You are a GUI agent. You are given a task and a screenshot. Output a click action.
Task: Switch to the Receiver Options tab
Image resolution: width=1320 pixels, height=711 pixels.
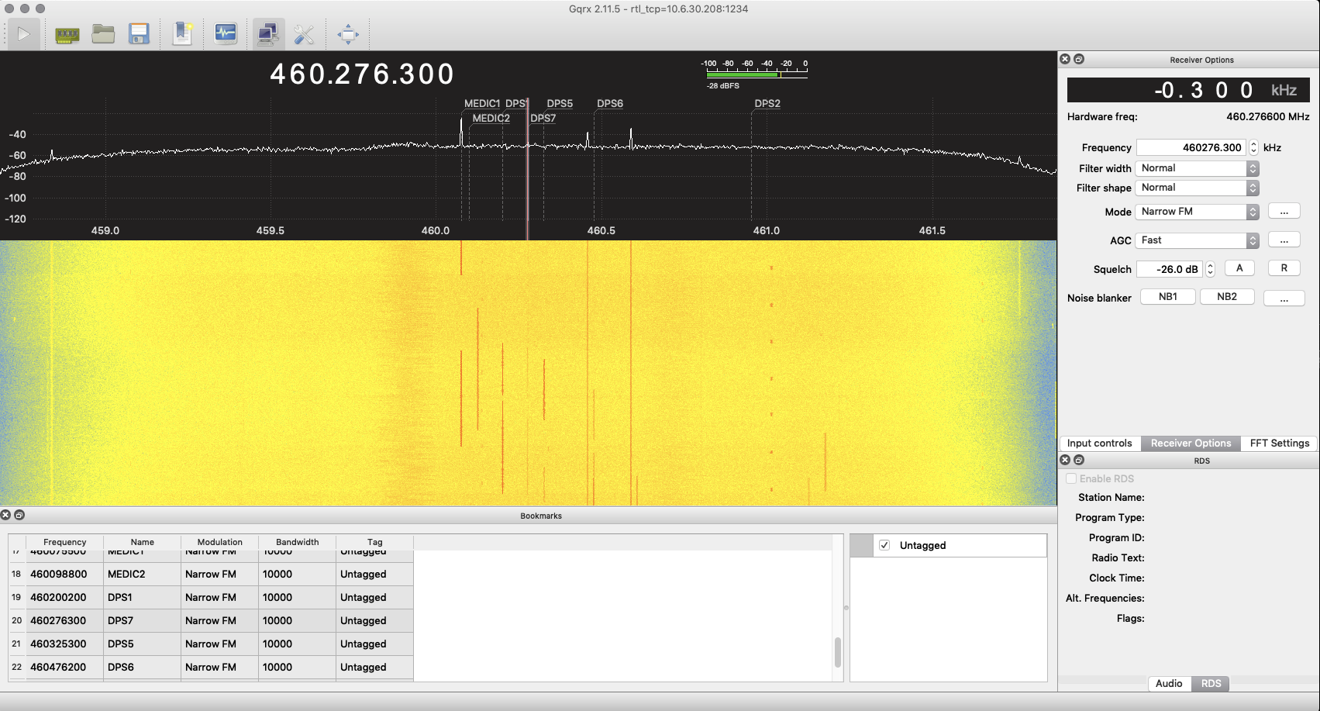click(x=1191, y=444)
